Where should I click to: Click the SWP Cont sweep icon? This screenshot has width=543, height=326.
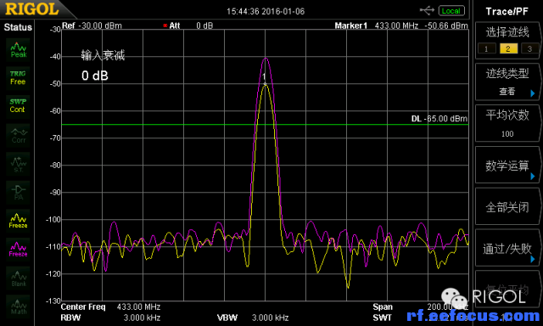pyautogui.click(x=18, y=106)
